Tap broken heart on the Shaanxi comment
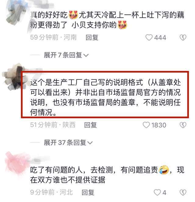This screenshot has width=195, height=202. tap(183, 125)
